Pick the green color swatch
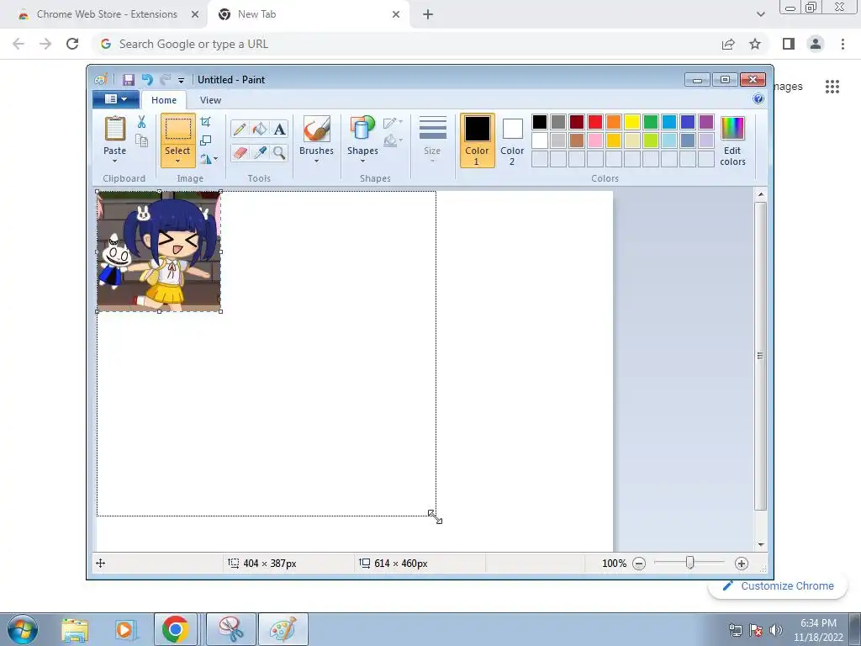Image resolution: width=861 pixels, height=646 pixels. point(651,121)
